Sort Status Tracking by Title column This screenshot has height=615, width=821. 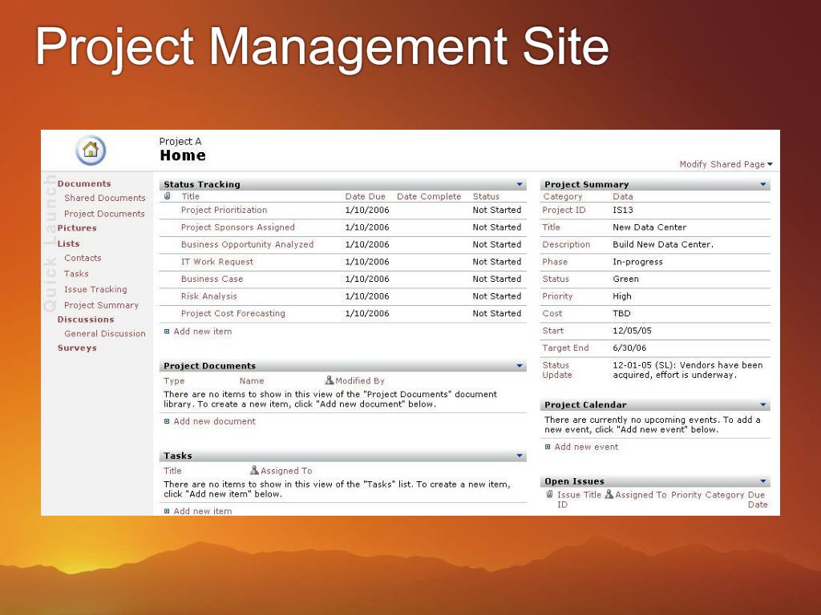pos(191,197)
